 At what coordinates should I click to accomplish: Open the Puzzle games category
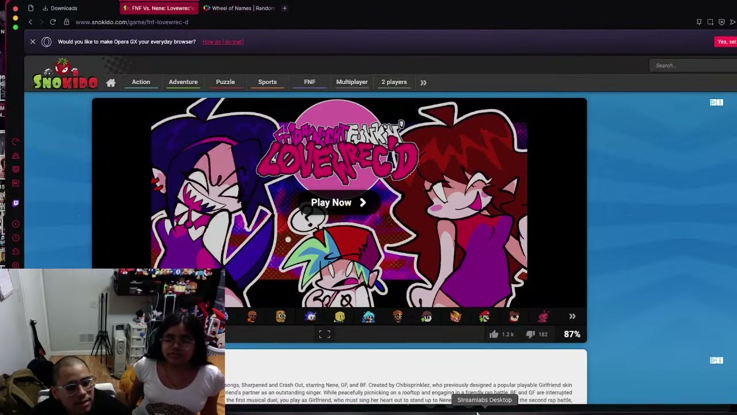click(225, 82)
